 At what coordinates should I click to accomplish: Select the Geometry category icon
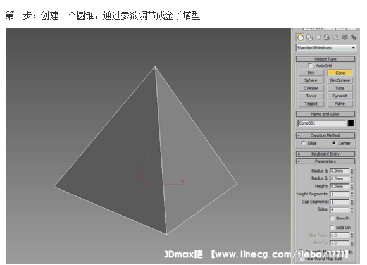pyautogui.click(x=301, y=37)
